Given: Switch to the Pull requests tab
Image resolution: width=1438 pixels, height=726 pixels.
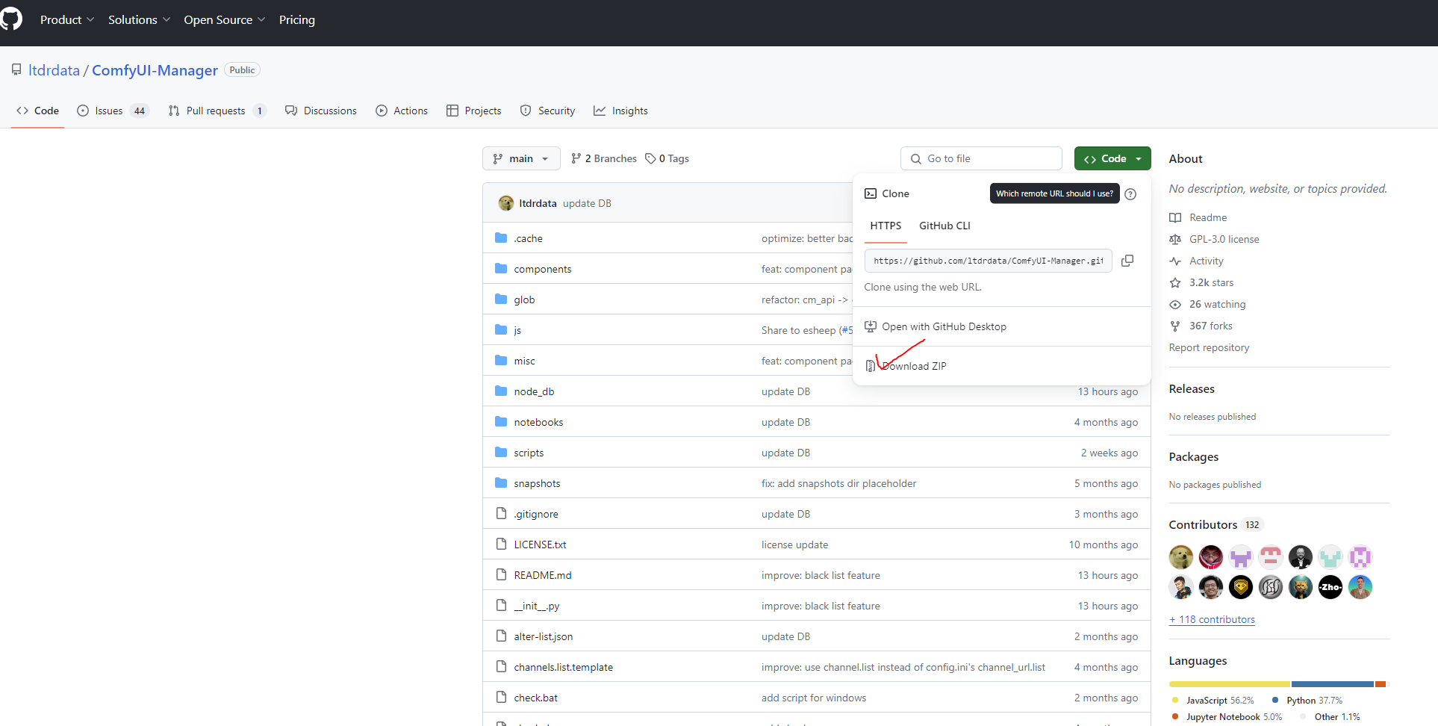Looking at the screenshot, I should tap(217, 111).
